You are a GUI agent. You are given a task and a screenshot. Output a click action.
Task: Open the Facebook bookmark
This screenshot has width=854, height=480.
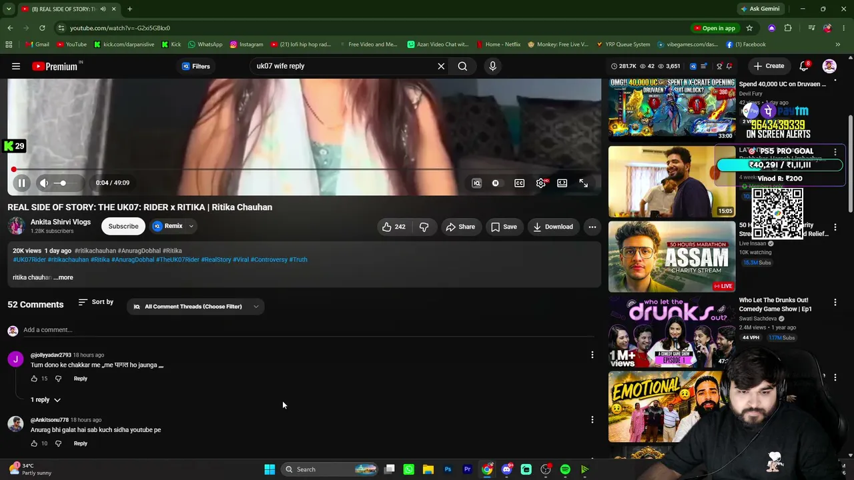746,45
